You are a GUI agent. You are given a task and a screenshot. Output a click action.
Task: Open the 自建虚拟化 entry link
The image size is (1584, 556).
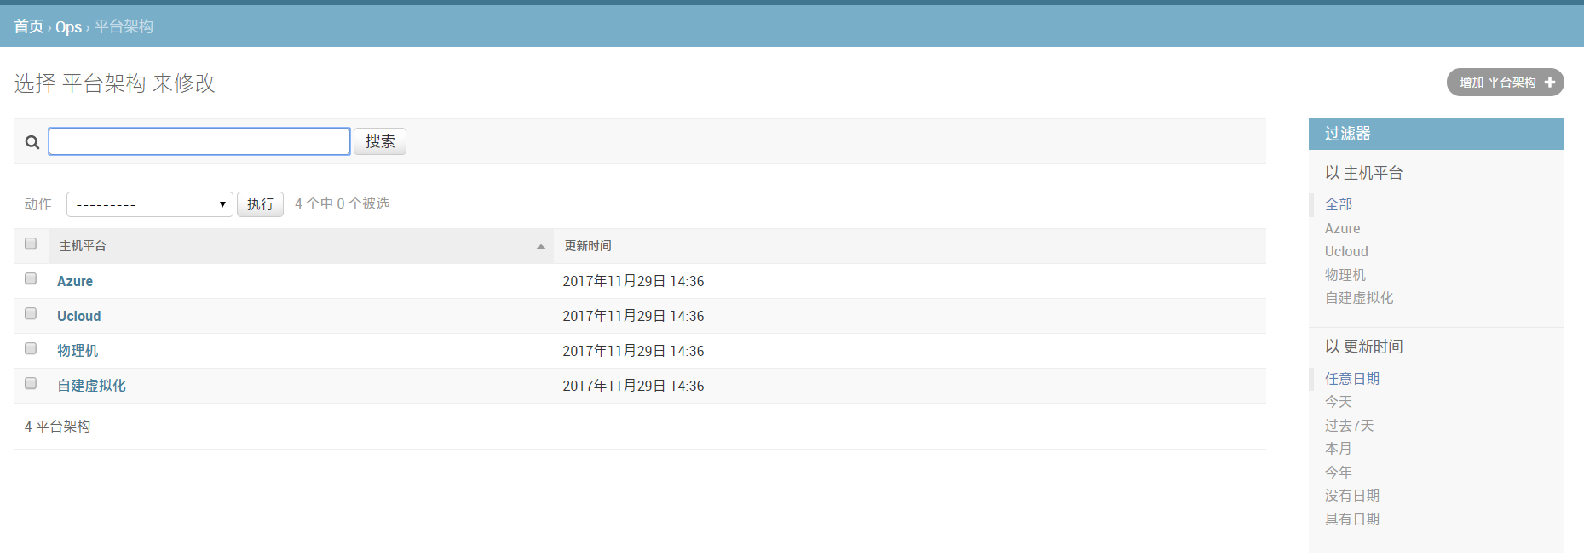(91, 386)
